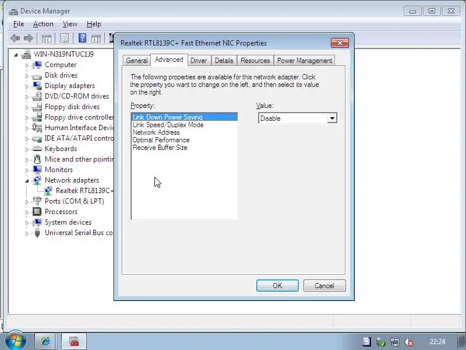Screen dimensions: 466x350
Task: Click the Monitors category icon
Action: point(37,170)
